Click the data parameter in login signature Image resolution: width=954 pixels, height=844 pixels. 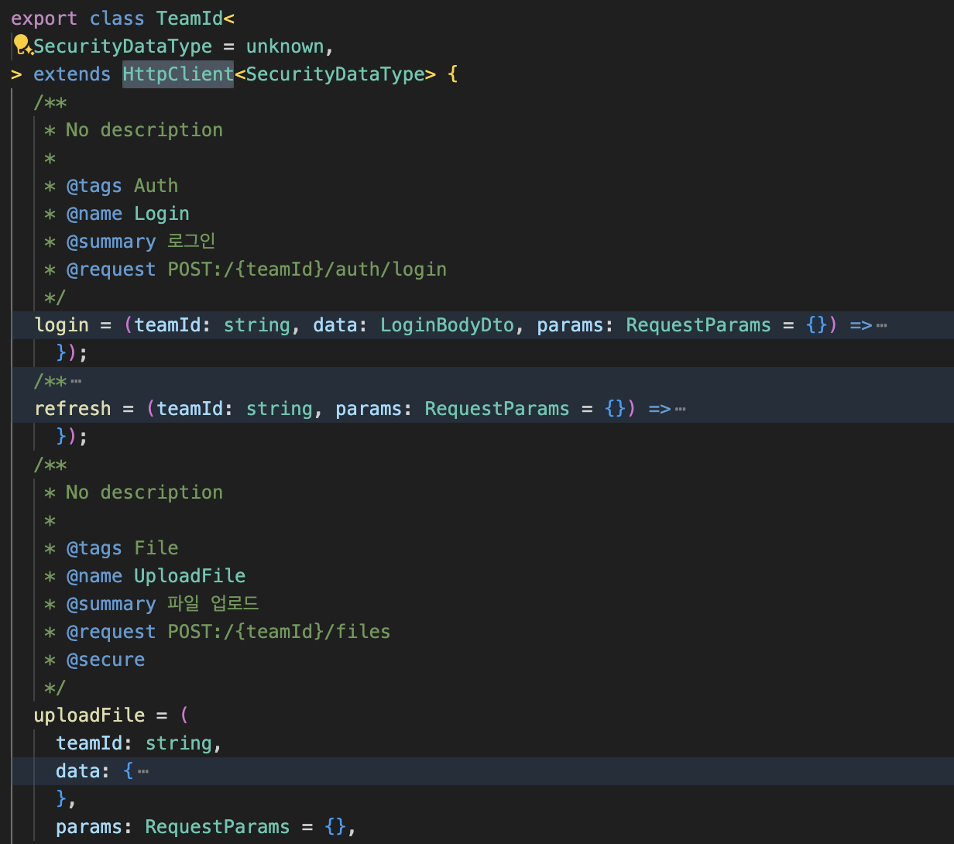pos(335,325)
